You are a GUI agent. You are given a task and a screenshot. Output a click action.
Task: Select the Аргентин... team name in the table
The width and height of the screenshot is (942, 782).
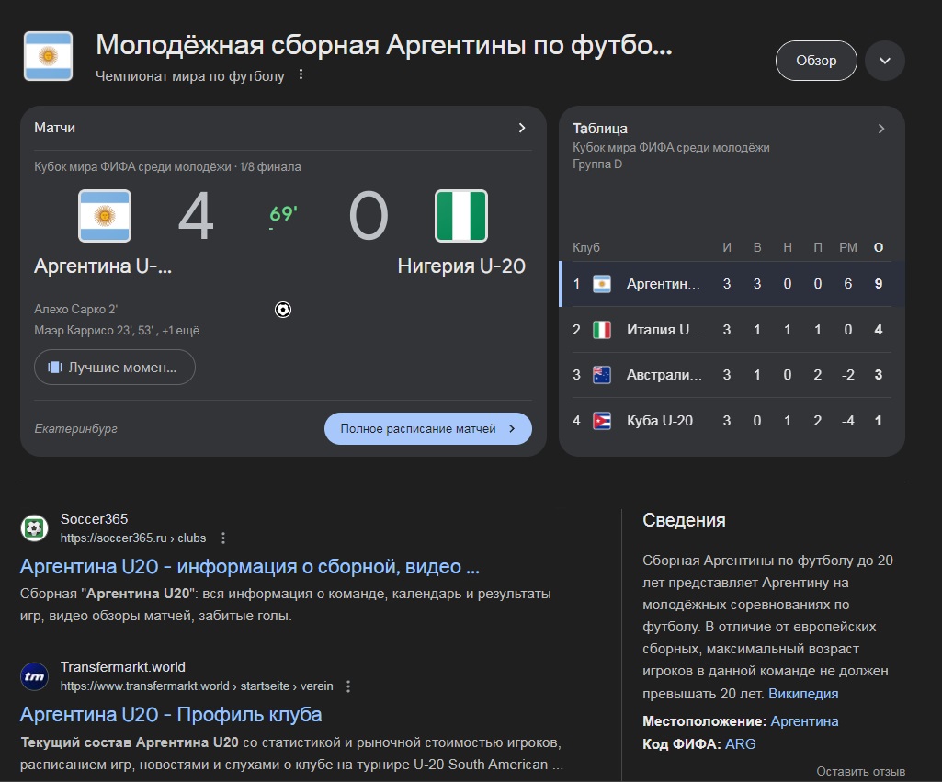click(x=664, y=284)
